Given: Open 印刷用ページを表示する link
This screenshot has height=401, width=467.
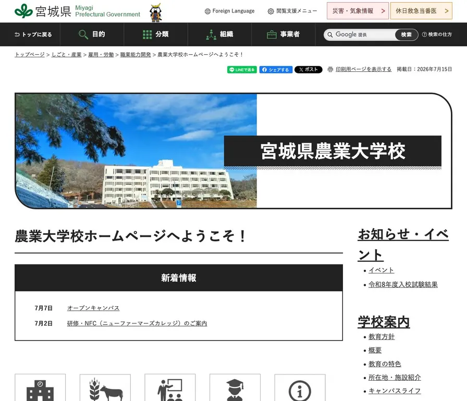Looking at the screenshot, I should coord(363,69).
